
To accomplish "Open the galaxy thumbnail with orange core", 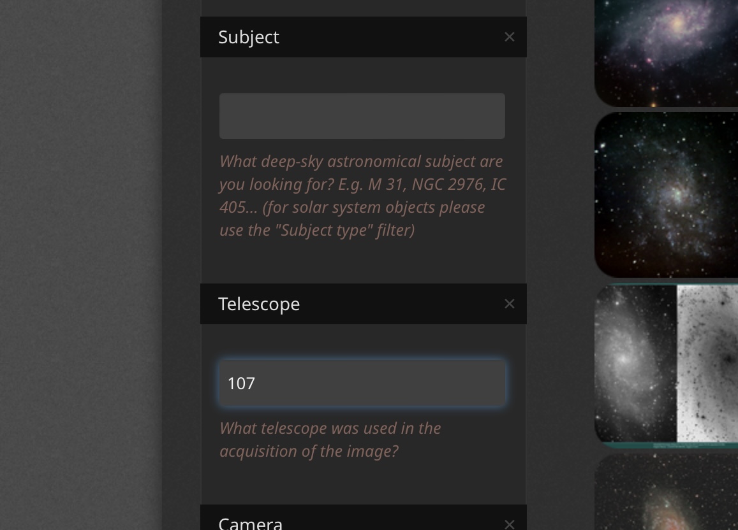I will pos(666,492).
